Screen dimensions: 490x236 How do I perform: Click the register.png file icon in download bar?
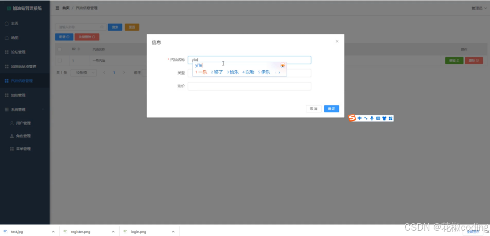tap(65, 232)
